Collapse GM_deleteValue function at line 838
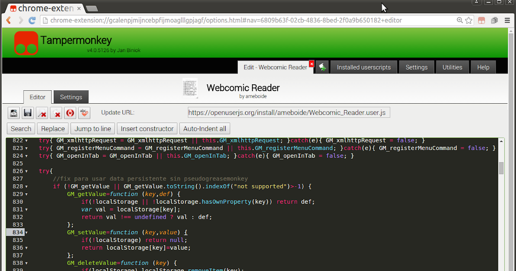516x271 pixels. click(26, 263)
